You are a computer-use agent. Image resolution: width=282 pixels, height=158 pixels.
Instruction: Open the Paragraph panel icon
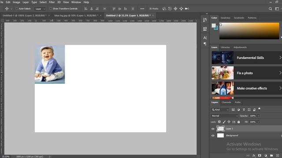205,44
